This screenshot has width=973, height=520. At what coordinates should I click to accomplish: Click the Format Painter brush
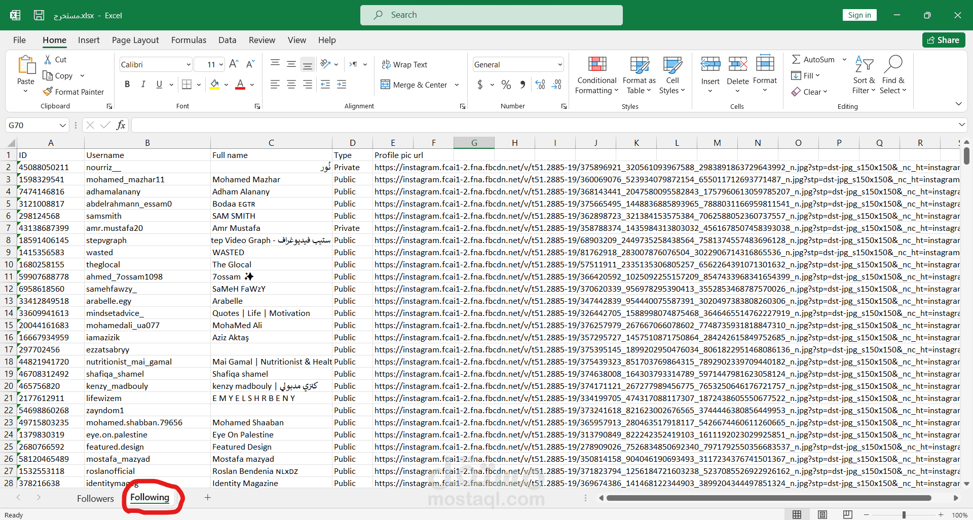[x=48, y=92]
